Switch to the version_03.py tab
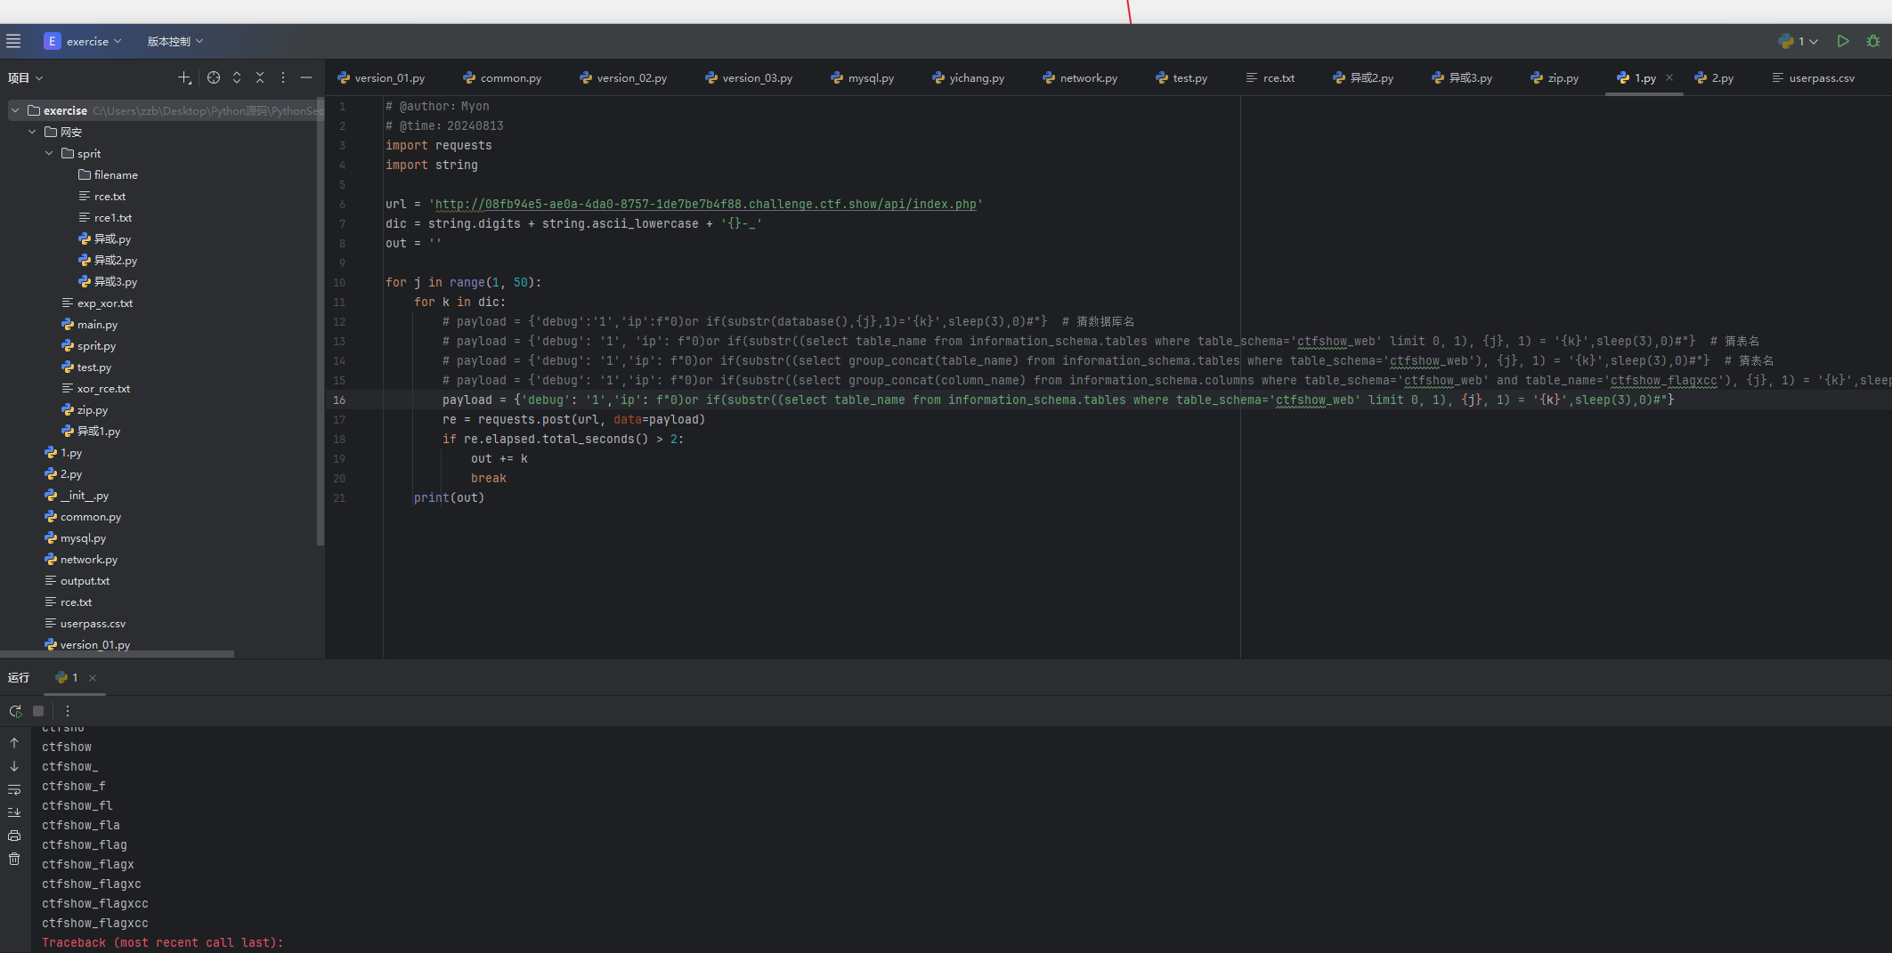The image size is (1892, 953). [x=749, y=78]
